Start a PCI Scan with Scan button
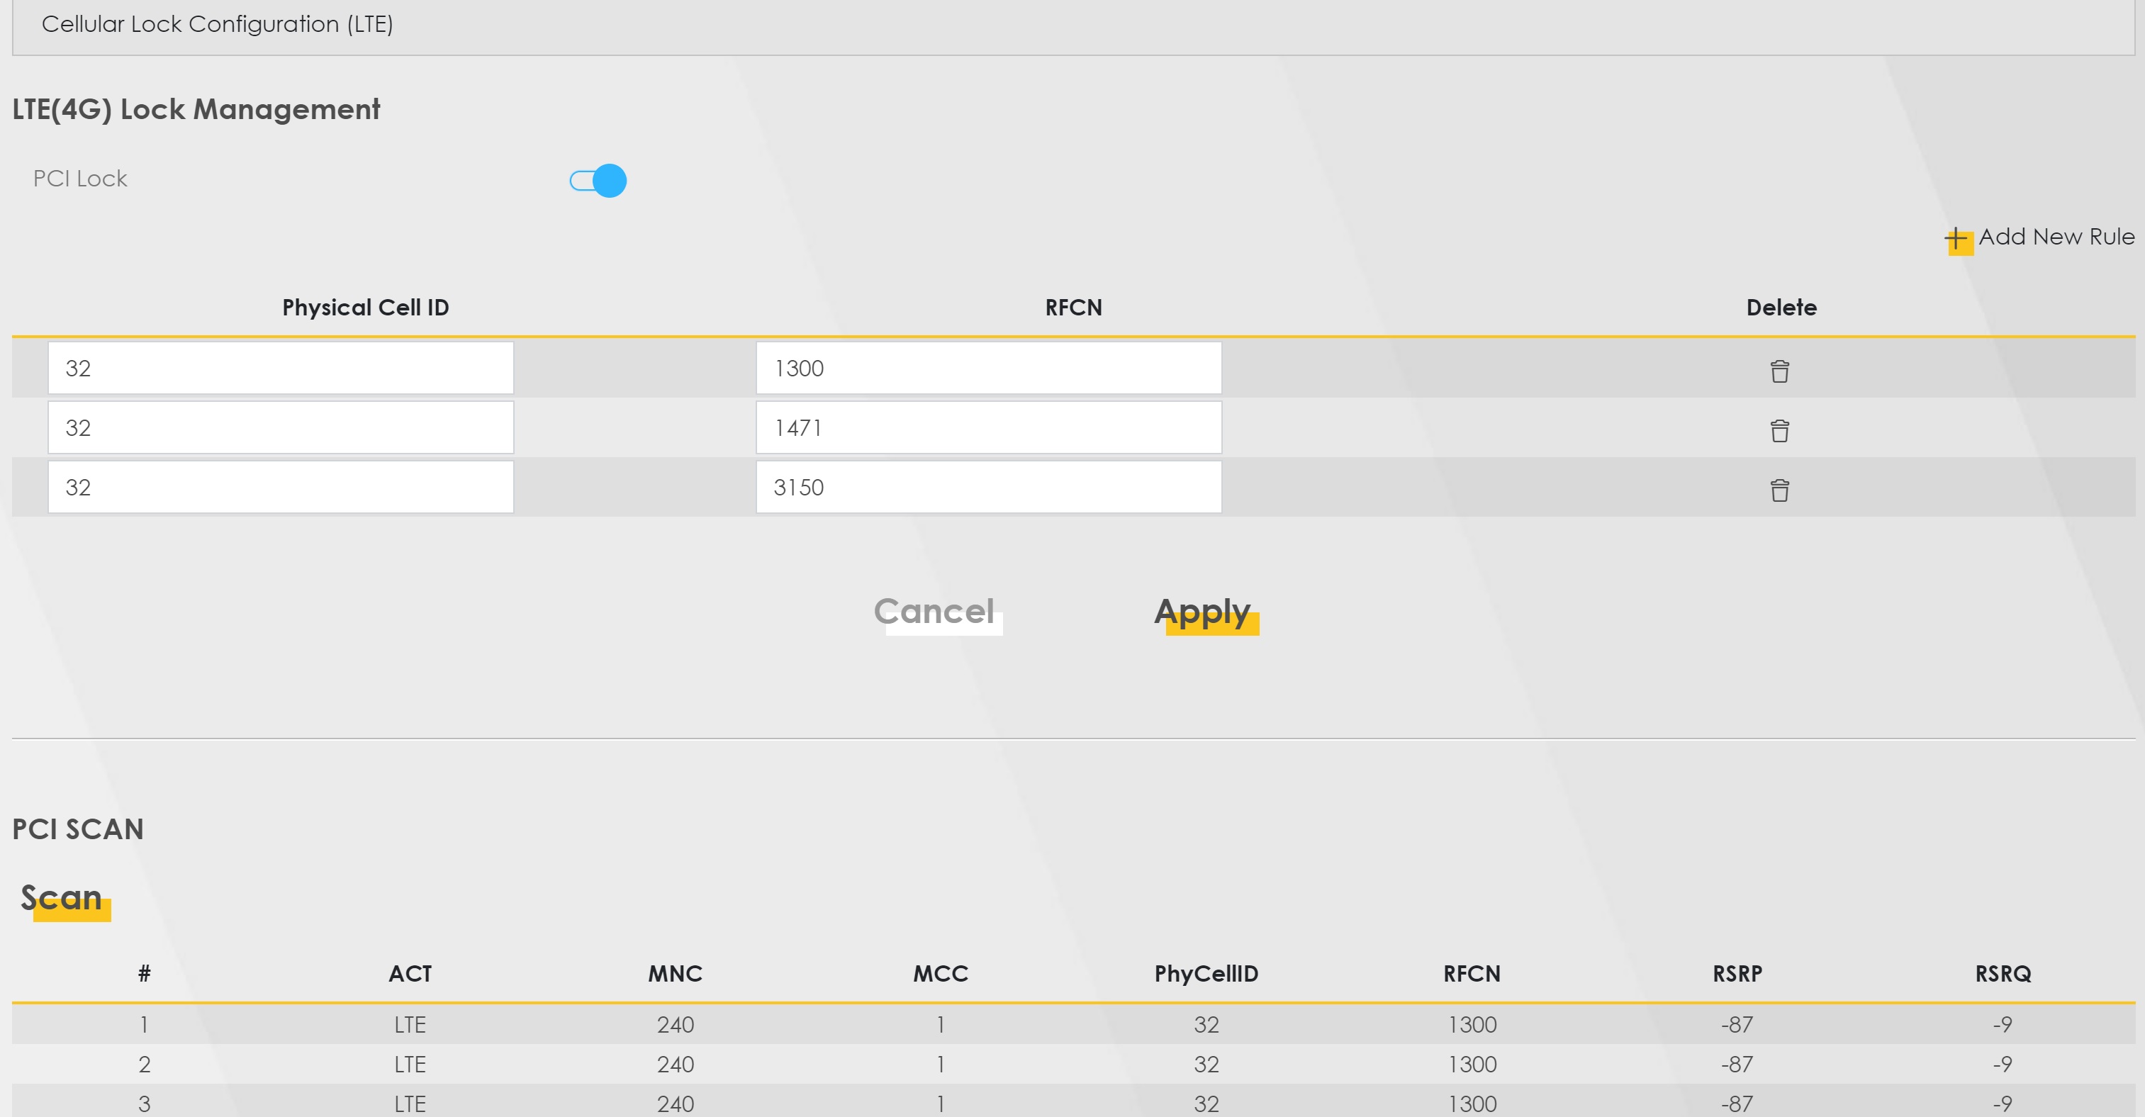 click(62, 899)
